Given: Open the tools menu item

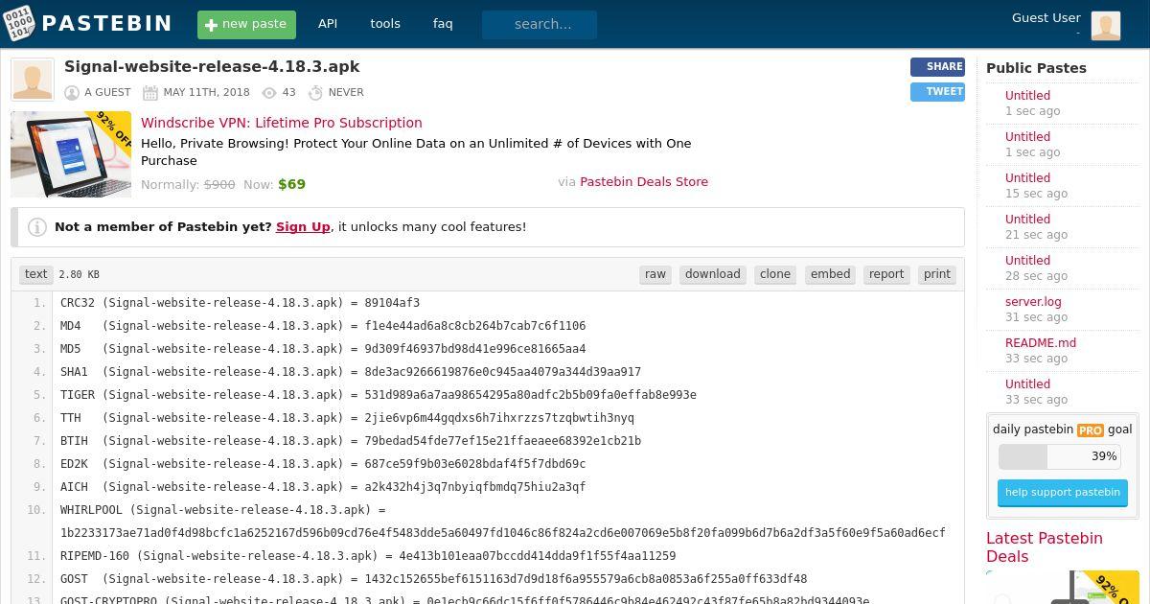Looking at the screenshot, I should coord(385,24).
